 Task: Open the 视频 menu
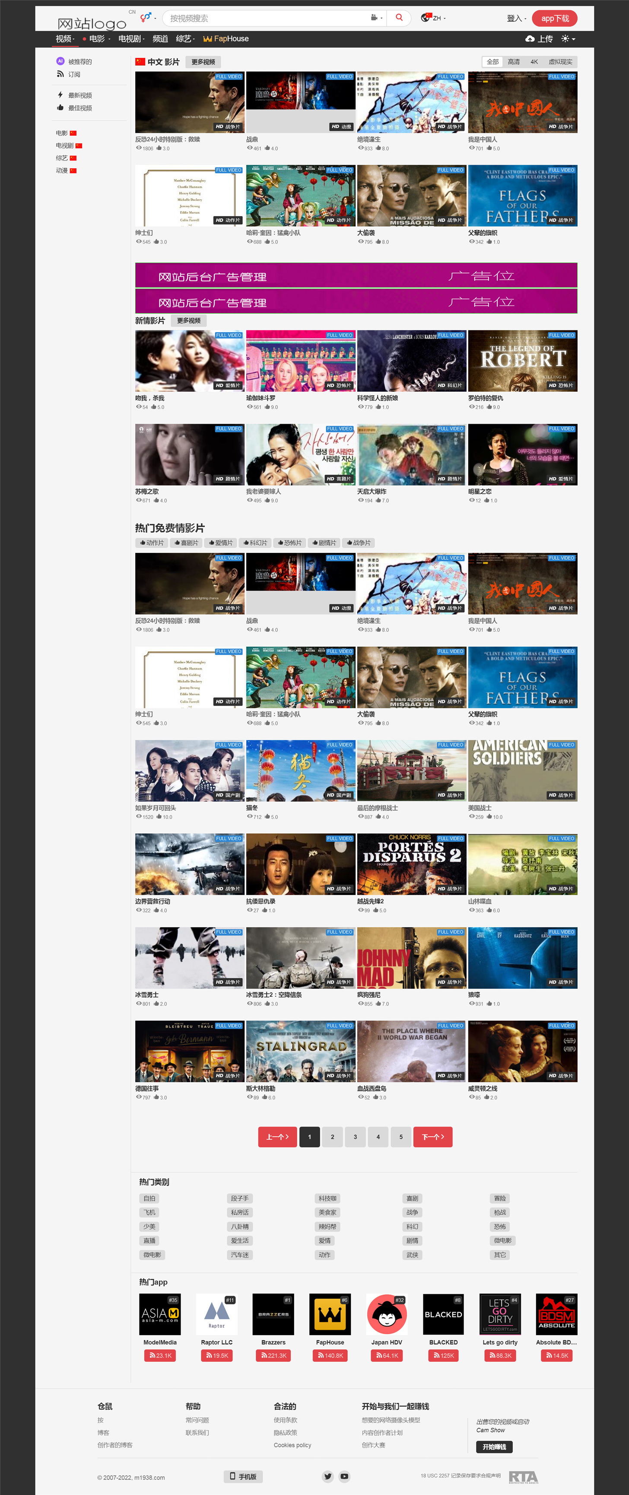pyautogui.click(x=65, y=39)
